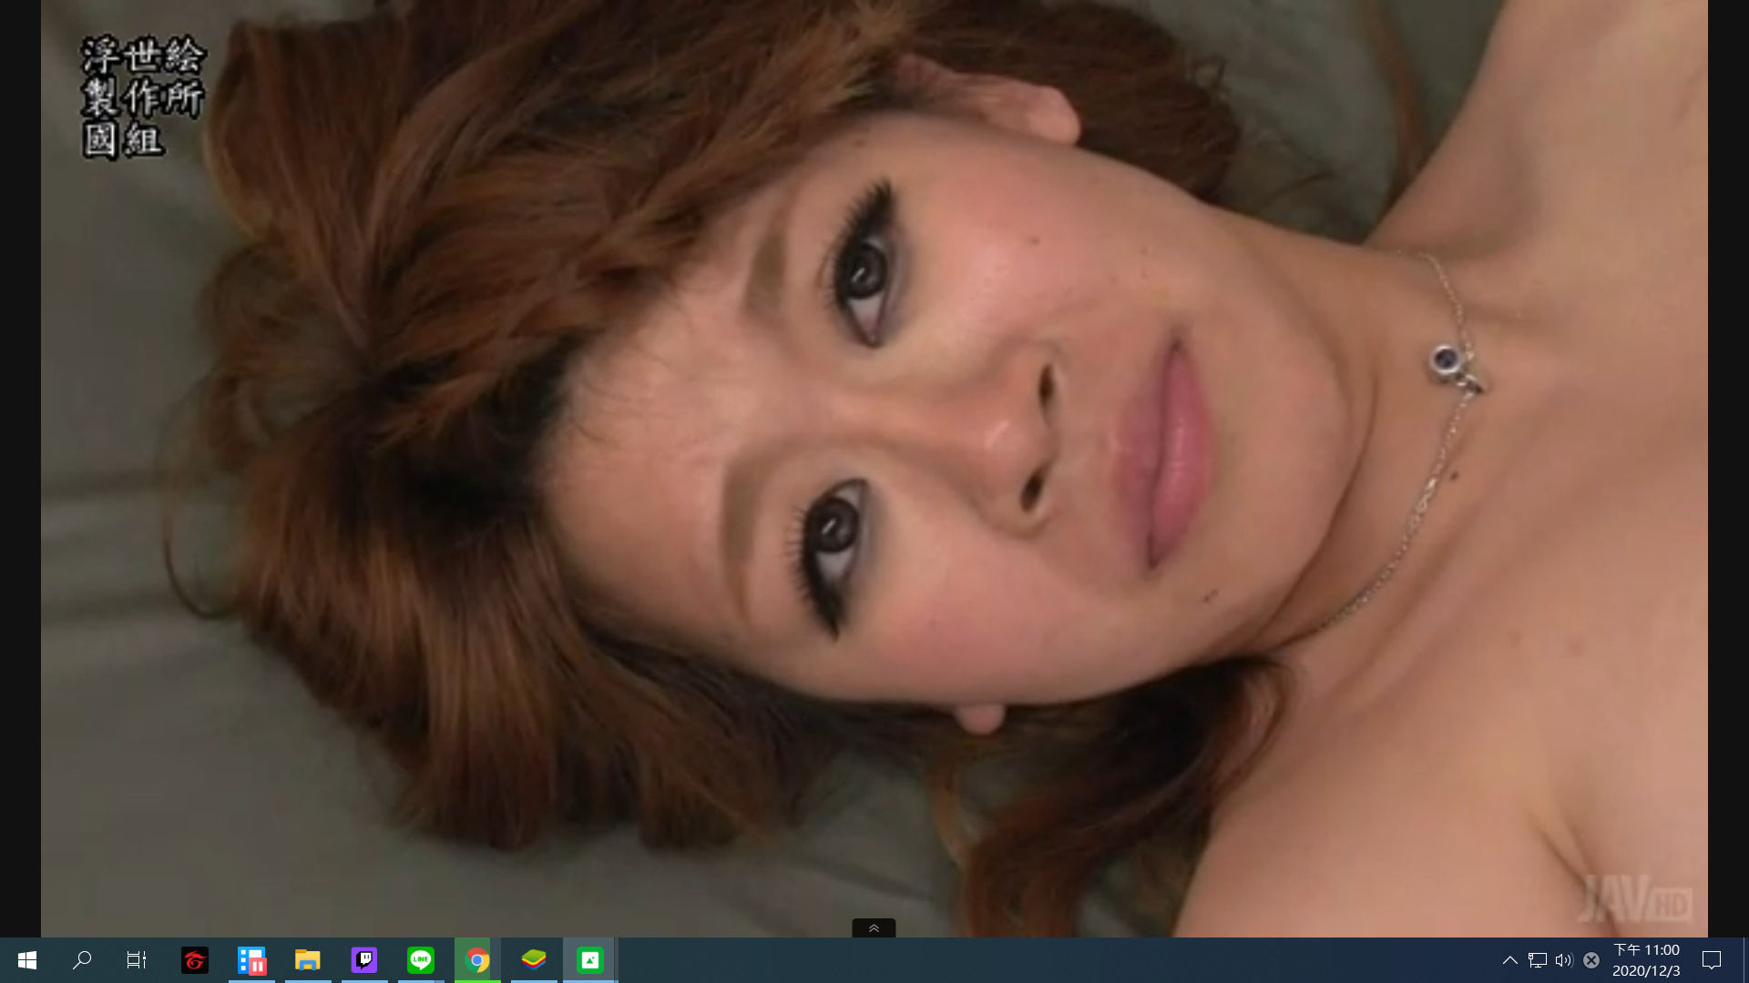1749x983 pixels.
Task: Launch Garena from the taskbar
Action: tap(195, 960)
